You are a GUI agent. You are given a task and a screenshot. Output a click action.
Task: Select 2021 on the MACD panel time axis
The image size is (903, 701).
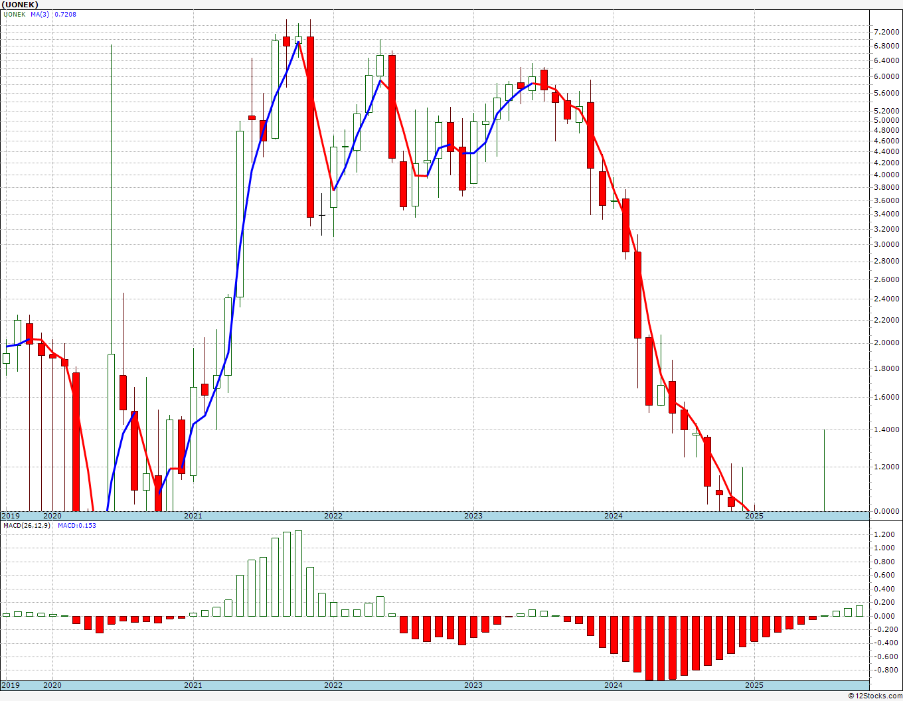193,685
